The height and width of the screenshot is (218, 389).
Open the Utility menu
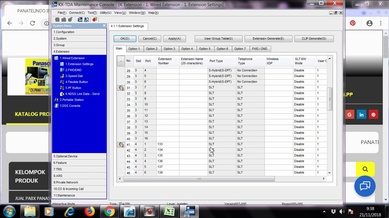(105, 13)
